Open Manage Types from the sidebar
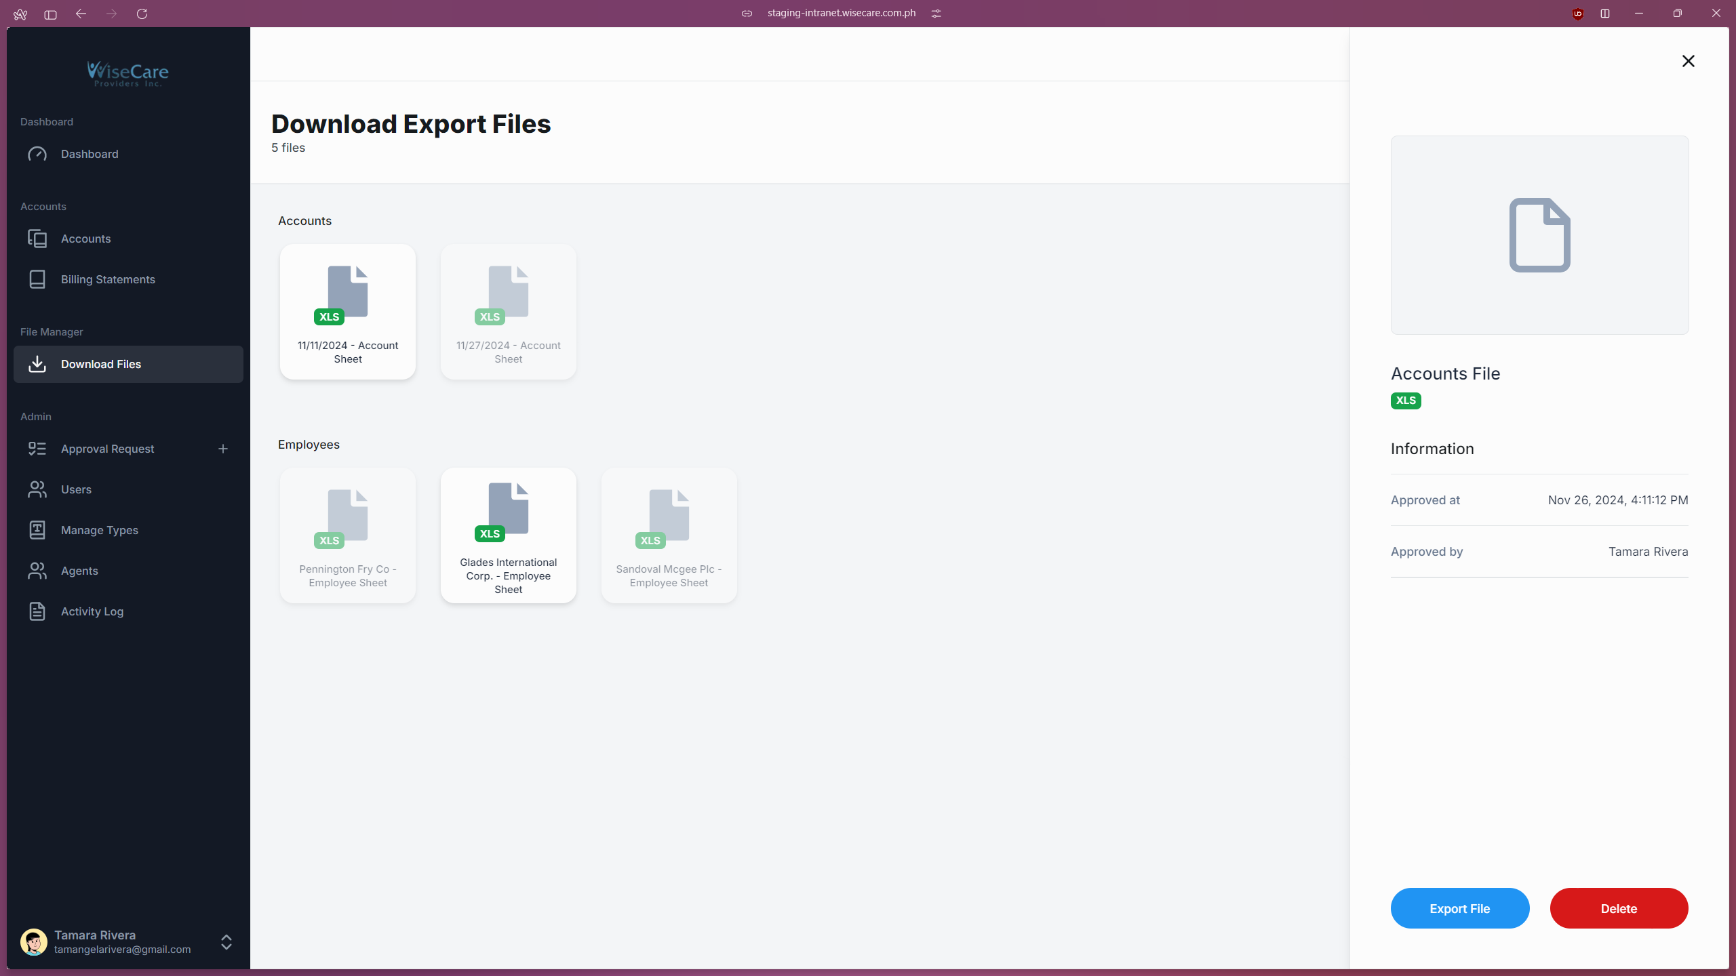 pos(38,530)
